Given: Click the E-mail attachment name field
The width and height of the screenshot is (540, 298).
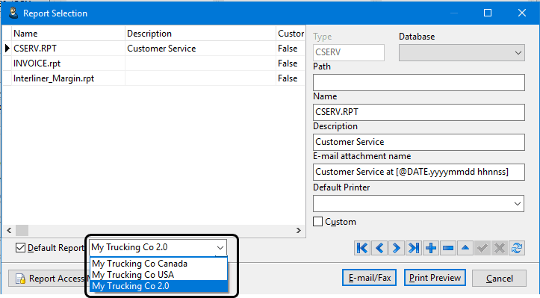Looking at the screenshot, I should 419,172.
